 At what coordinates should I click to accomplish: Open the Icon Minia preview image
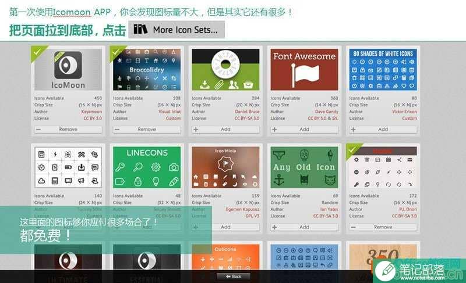click(x=225, y=167)
